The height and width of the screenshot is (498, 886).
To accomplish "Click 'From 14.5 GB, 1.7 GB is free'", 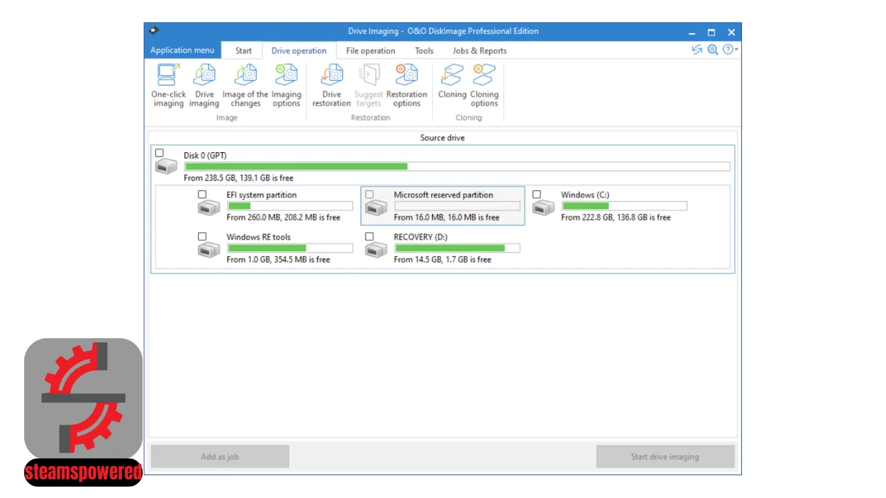I will pyautogui.click(x=442, y=259).
